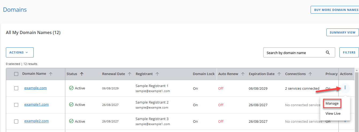Choose Manage from the context menu
The image size is (359, 132).
[332, 103]
